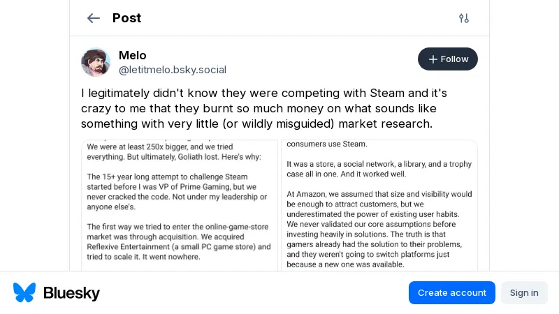
Task: Click the Reflexive Entertainment paragraph in left image
Action: (178, 241)
